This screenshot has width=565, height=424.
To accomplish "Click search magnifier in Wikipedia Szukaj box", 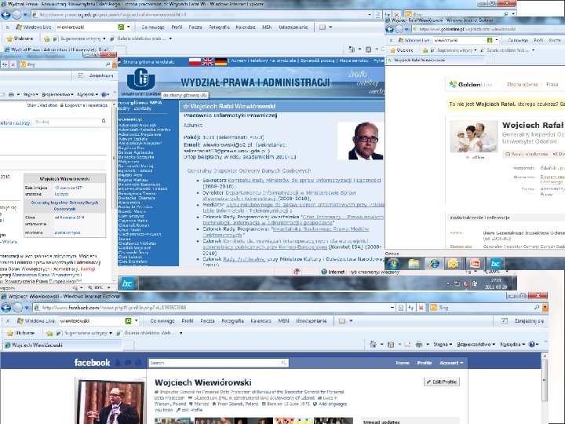I will 104,122.
